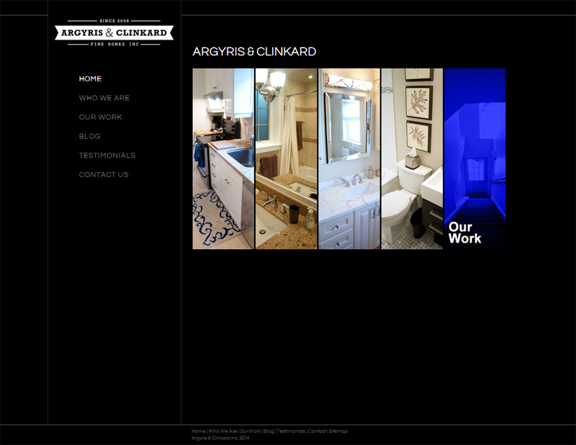Click the toilet and framed art photo
Viewport: 576px width, 445px height.
(412, 158)
